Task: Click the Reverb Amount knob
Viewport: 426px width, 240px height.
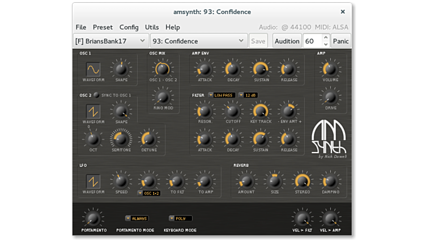Action: (246, 181)
